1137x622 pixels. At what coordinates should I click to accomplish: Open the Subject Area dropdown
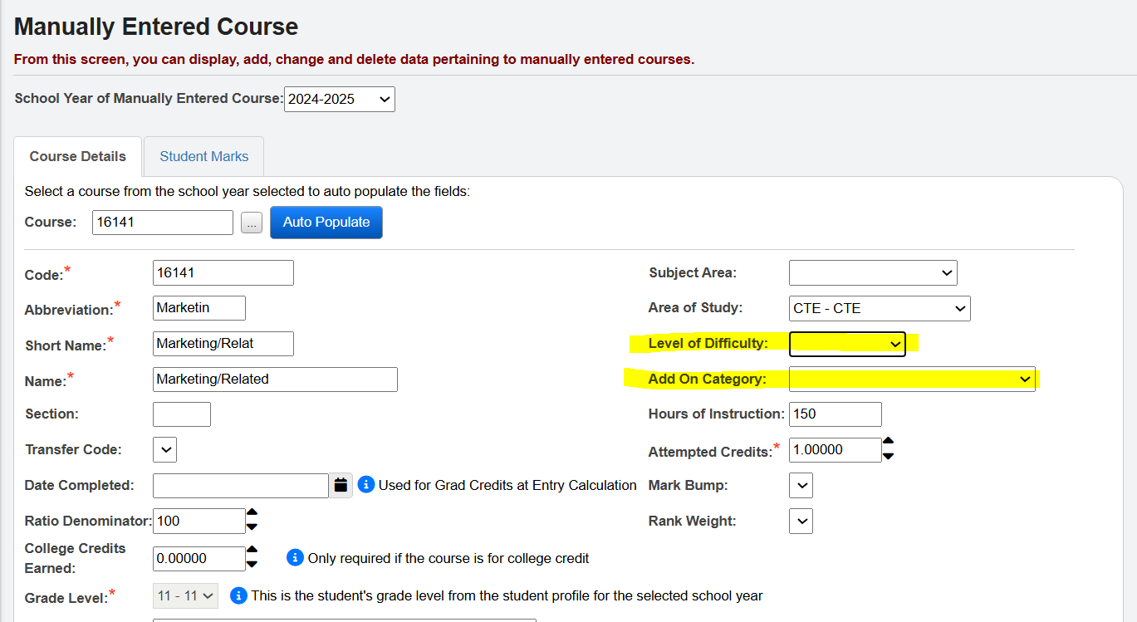tap(872, 272)
